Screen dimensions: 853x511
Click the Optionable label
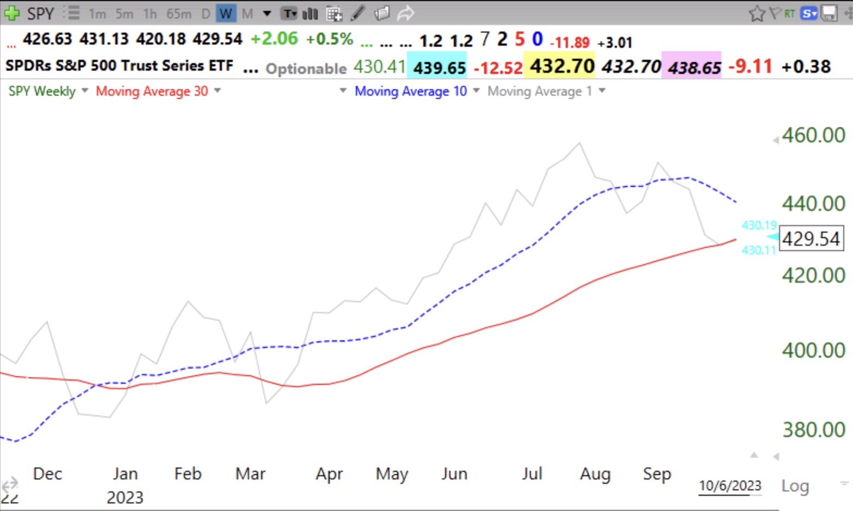click(306, 68)
